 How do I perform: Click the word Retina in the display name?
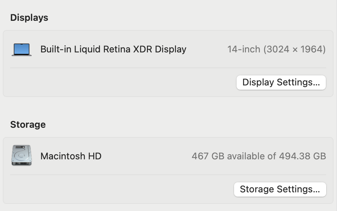click(x=117, y=49)
